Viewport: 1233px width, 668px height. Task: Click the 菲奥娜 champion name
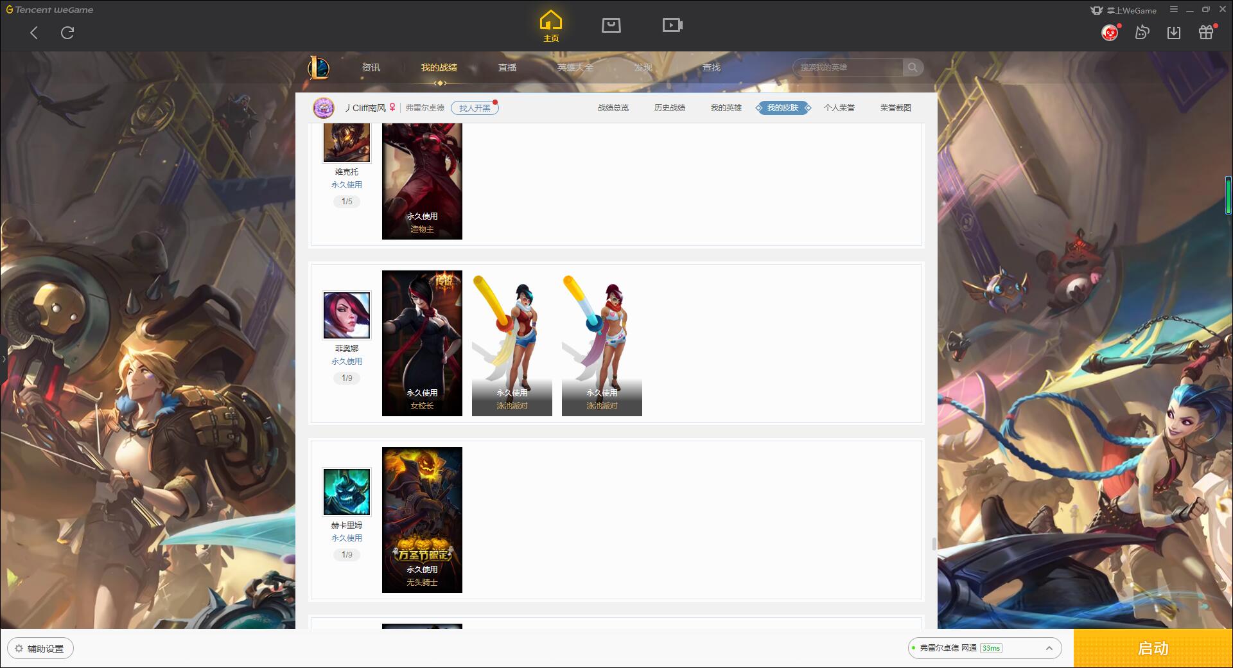click(347, 349)
